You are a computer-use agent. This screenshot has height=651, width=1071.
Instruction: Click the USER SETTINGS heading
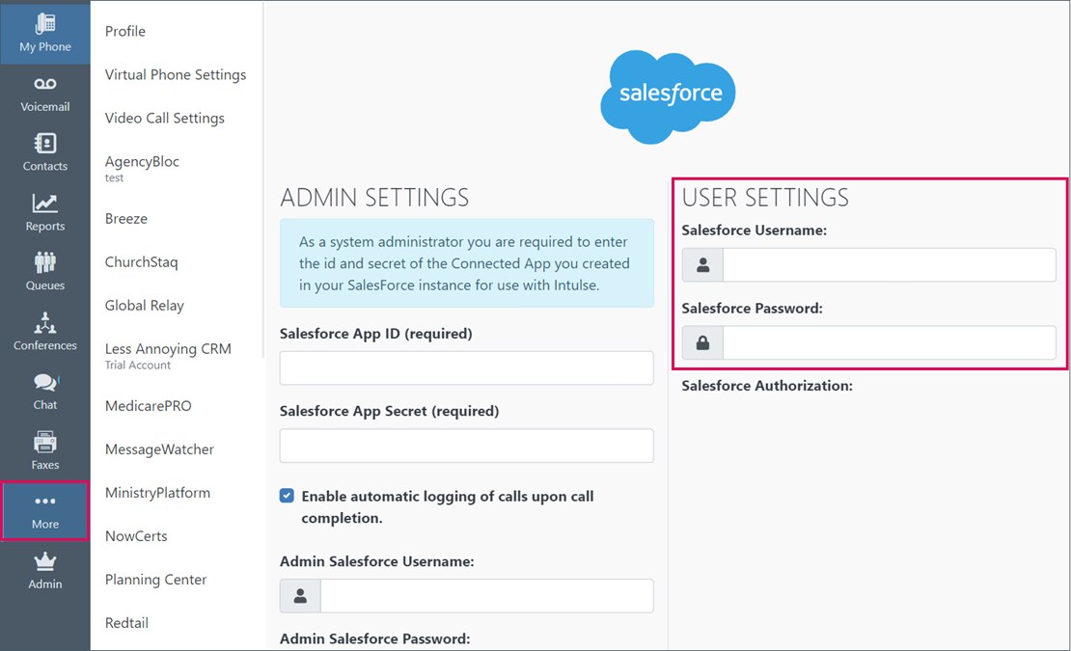pyautogui.click(x=765, y=198)
